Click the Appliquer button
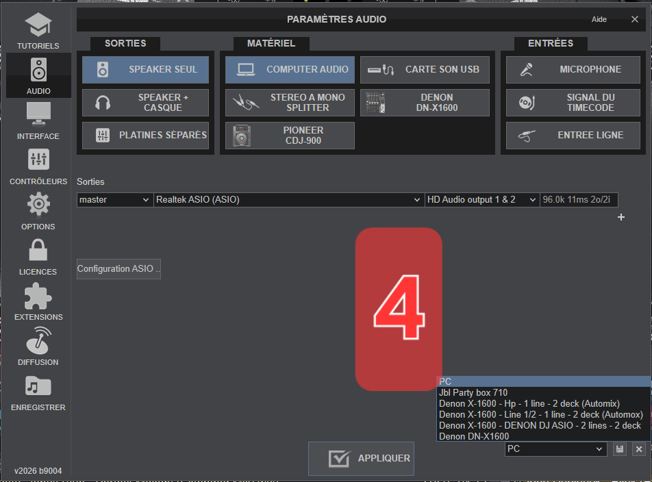The width and height of the screenshot is (652, 482). (361, 458)
